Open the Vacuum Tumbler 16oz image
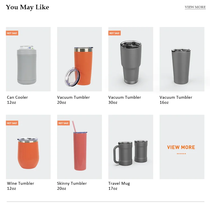The height and width of the screenshot is (203, 210). point(182,59)
